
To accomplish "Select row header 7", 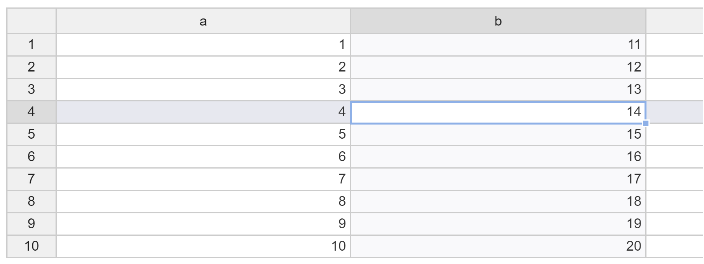I will point(32,179).
